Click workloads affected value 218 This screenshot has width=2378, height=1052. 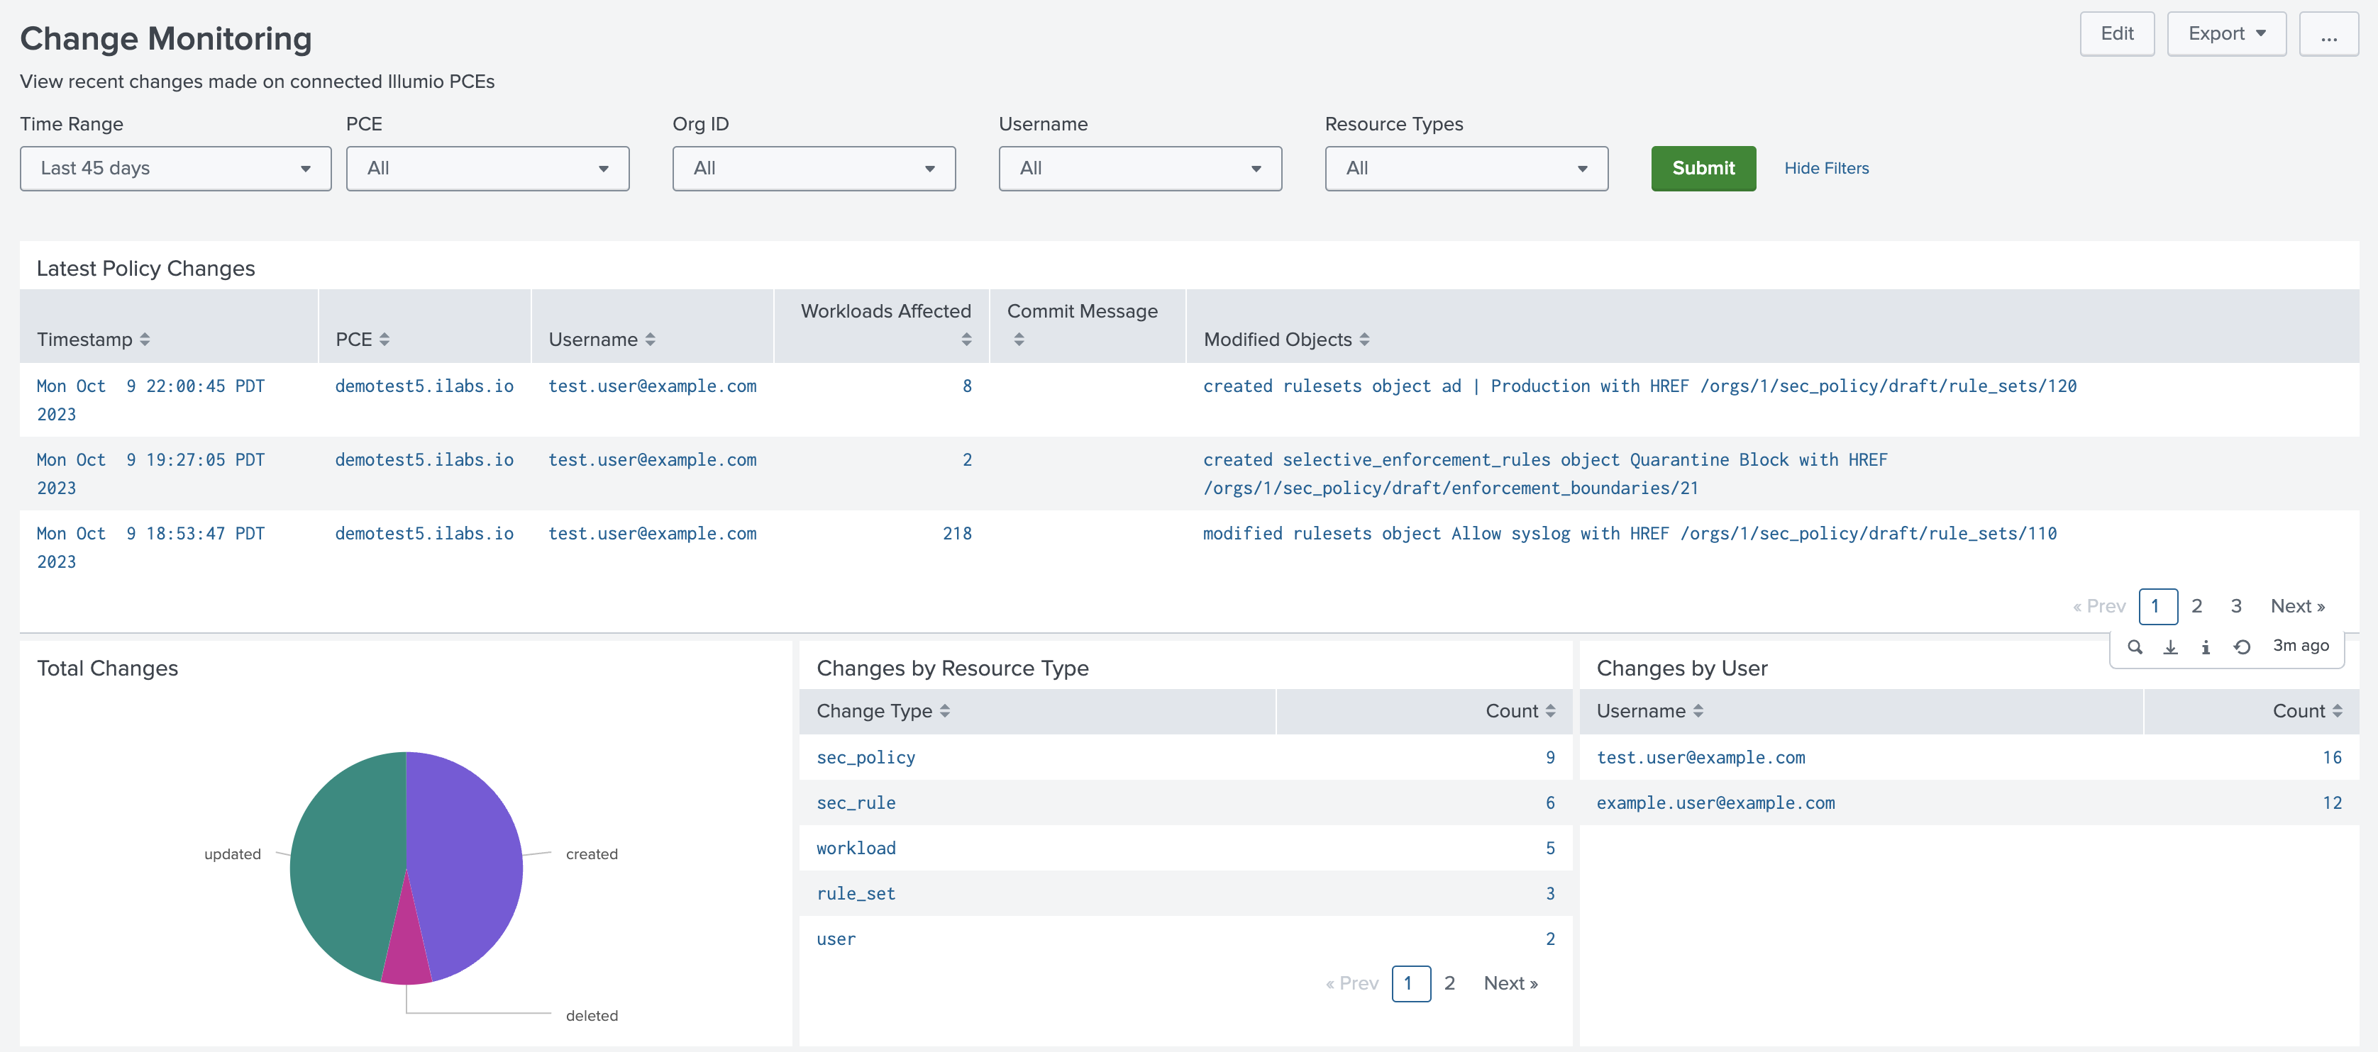[956, 533]
